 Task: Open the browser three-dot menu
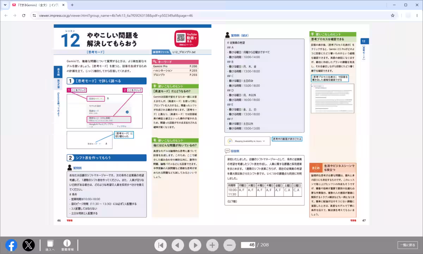tap(417, 15)
